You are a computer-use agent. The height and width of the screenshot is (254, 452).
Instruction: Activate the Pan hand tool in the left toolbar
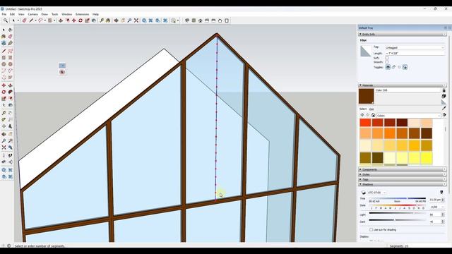pyautogui.click(x=10, y=134)
